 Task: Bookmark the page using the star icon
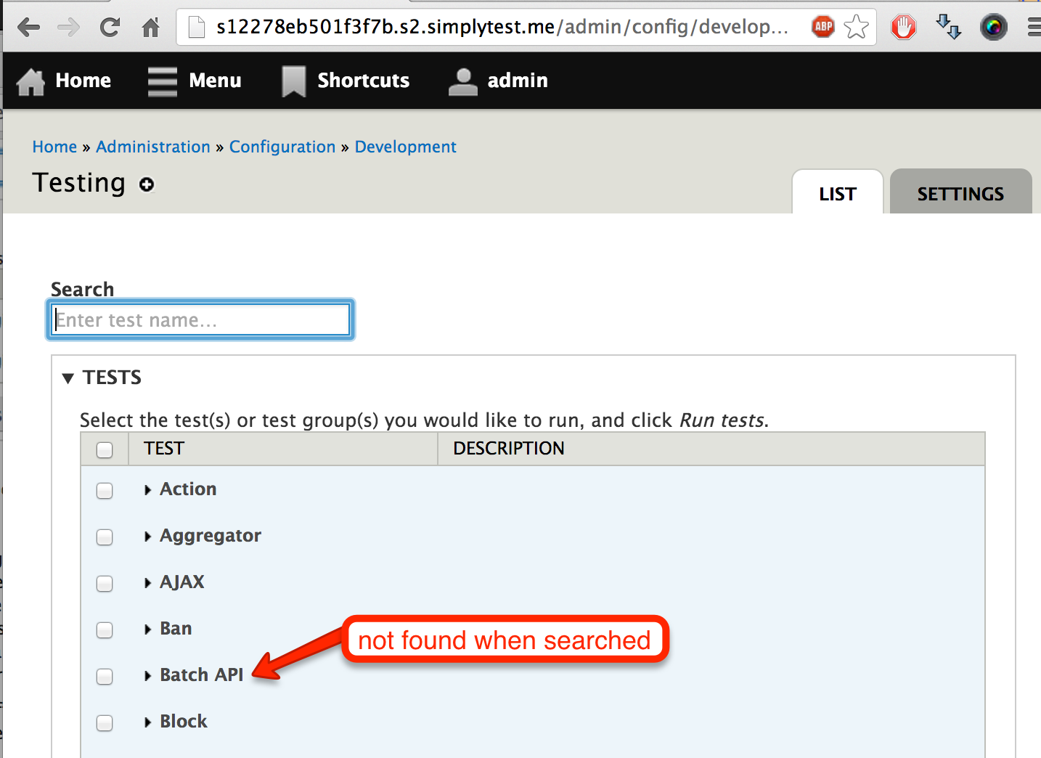[857, 27]
